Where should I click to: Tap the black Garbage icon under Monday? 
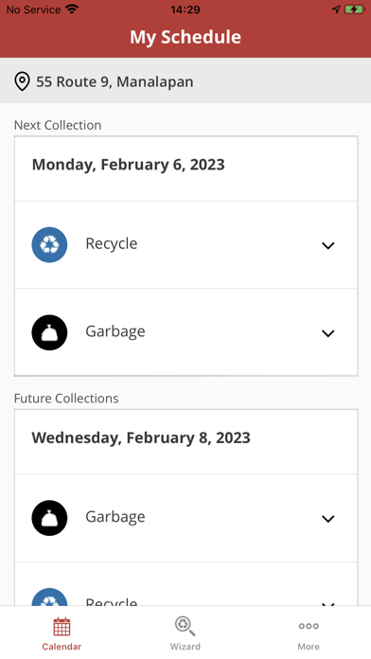point(49,332)
